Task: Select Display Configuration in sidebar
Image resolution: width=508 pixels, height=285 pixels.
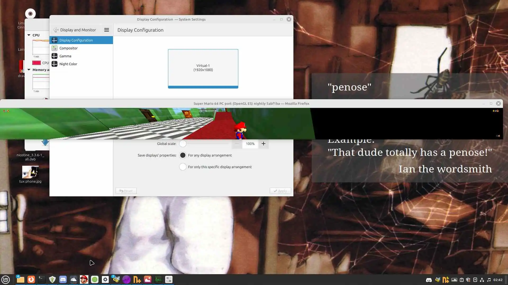Action: (76, 40)
